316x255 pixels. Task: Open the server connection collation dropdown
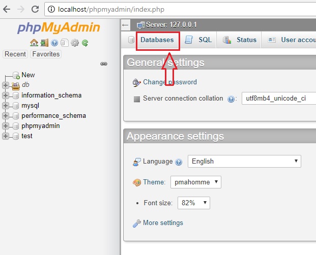[279, 99]
